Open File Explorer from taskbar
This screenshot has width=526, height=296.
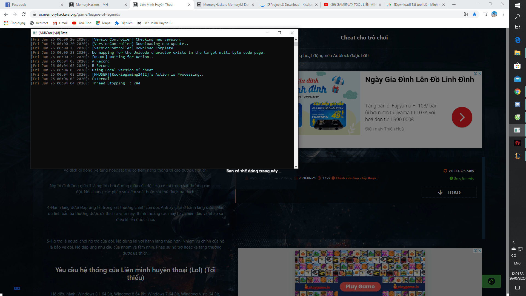(x=518, y=53)
